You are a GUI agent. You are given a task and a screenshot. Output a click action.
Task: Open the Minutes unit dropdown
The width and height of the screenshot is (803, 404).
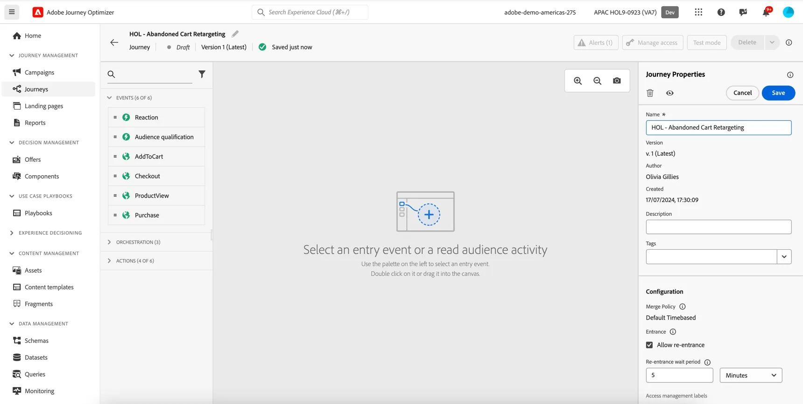click(x=751, y=375)
